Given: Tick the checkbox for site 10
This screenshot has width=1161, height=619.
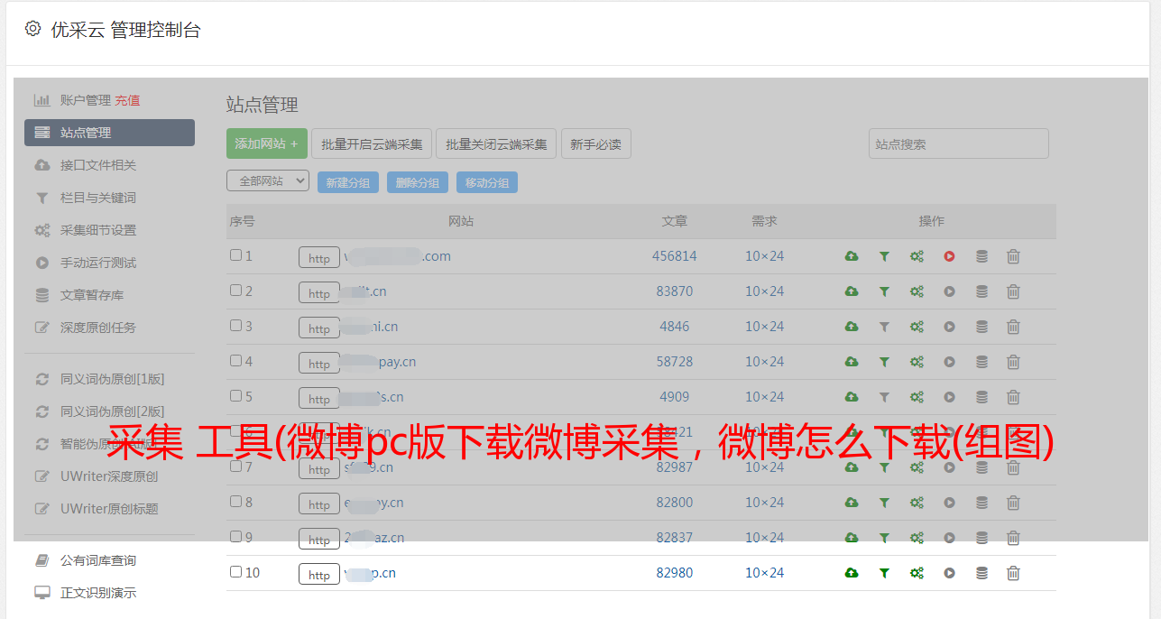Looking at the screenshot, I should pos(235,572).
